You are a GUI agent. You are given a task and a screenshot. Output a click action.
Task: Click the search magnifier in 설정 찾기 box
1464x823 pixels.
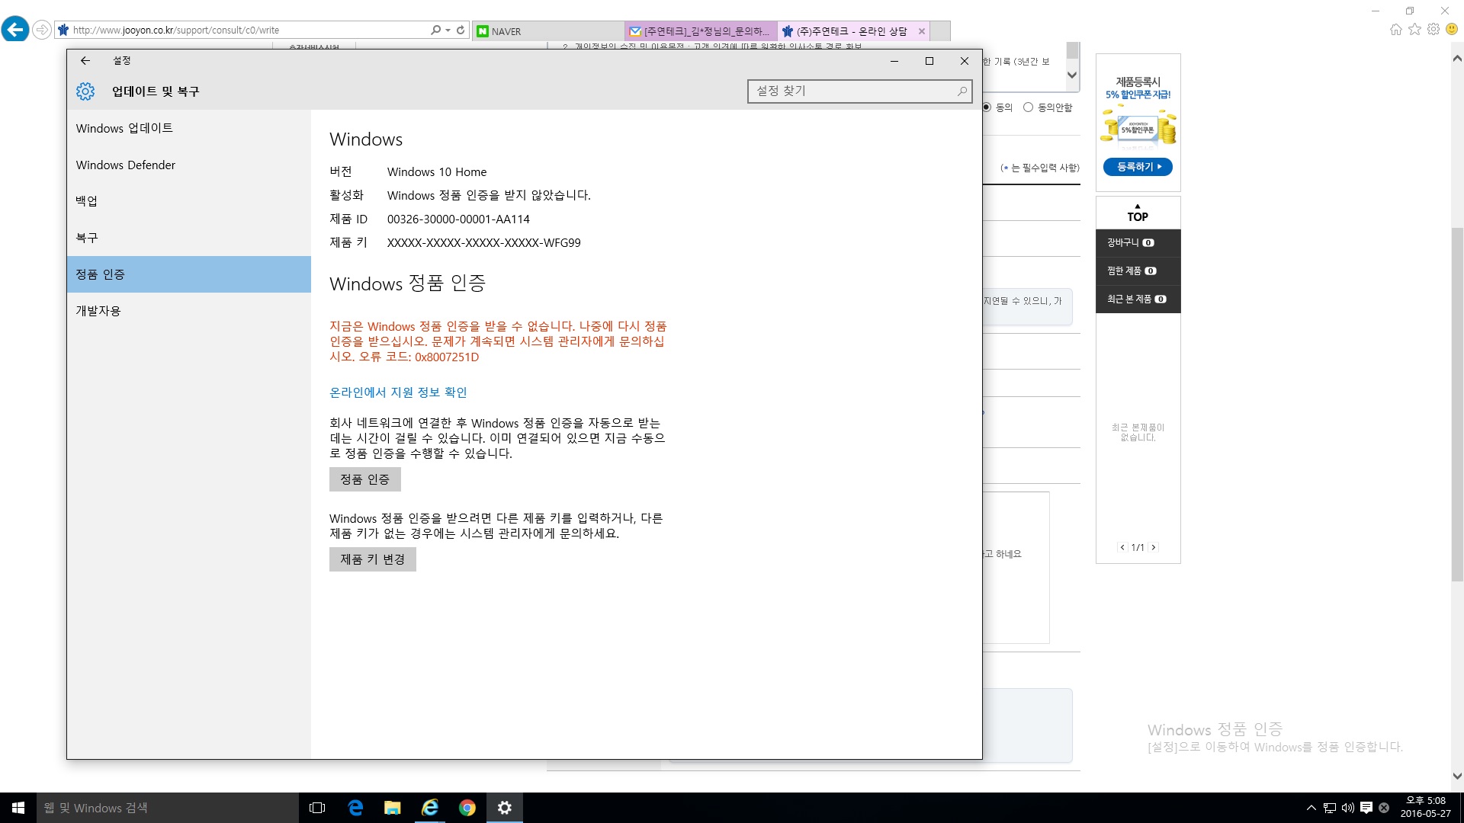[962, 91]
